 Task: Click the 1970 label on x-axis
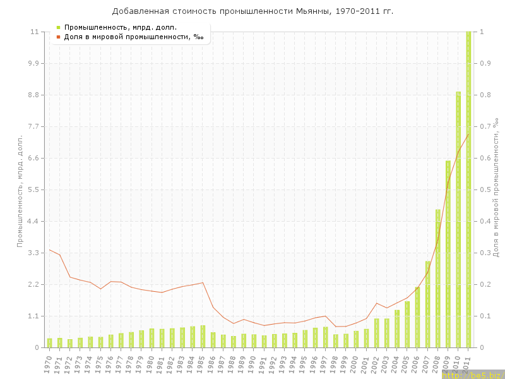(49, 363)
